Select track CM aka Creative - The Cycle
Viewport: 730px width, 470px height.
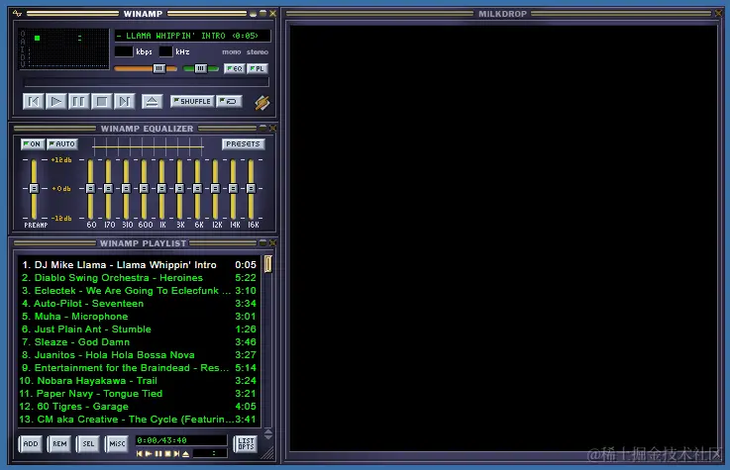[x=139, y=420]
